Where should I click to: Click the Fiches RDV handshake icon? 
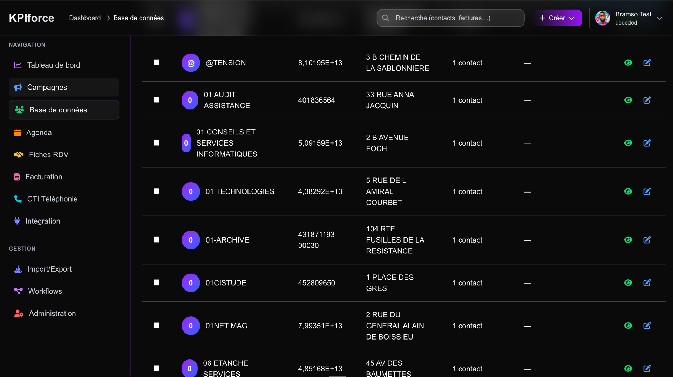19,155
